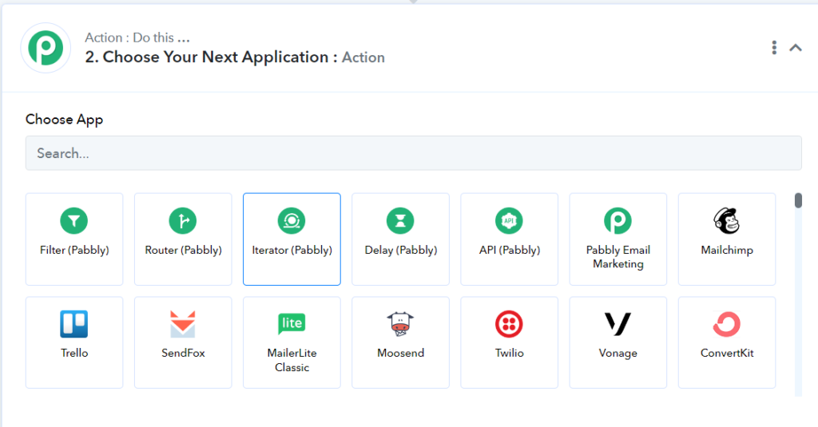Screen dimensions: 818x427
Task: Click the "Iterator (Pabbly)" label
Action: (292, 251)
